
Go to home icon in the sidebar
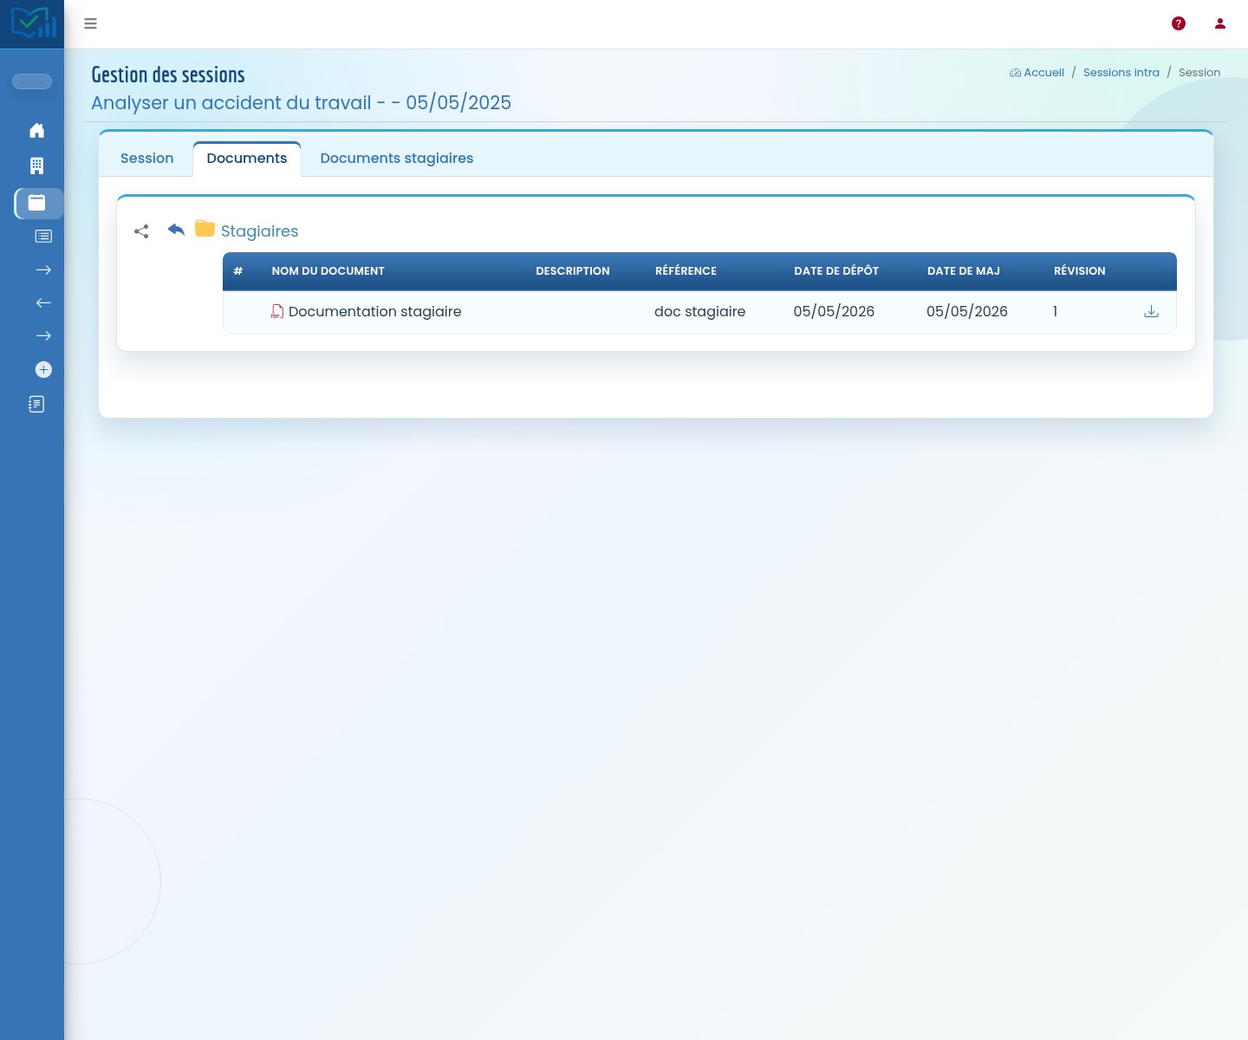tap(36, 130)
